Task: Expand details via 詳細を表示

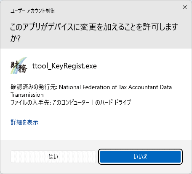Action: (24, 122)
